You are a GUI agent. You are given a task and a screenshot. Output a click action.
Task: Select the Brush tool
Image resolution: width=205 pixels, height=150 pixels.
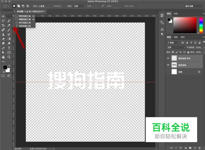tap(9, 30)
